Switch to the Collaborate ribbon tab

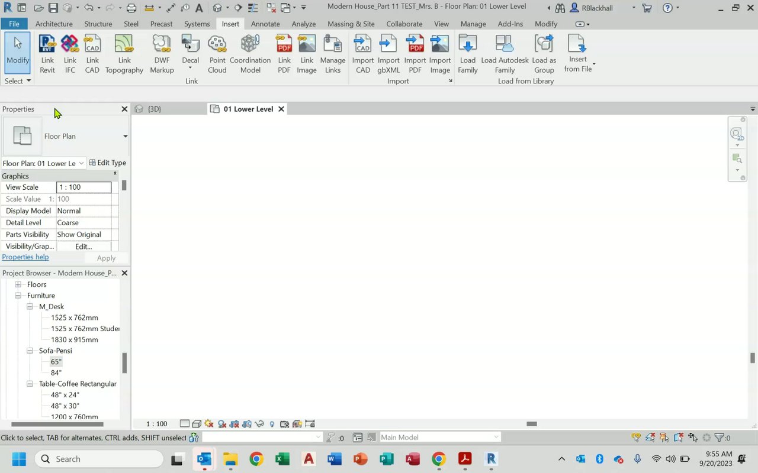[x=404, y=24]
